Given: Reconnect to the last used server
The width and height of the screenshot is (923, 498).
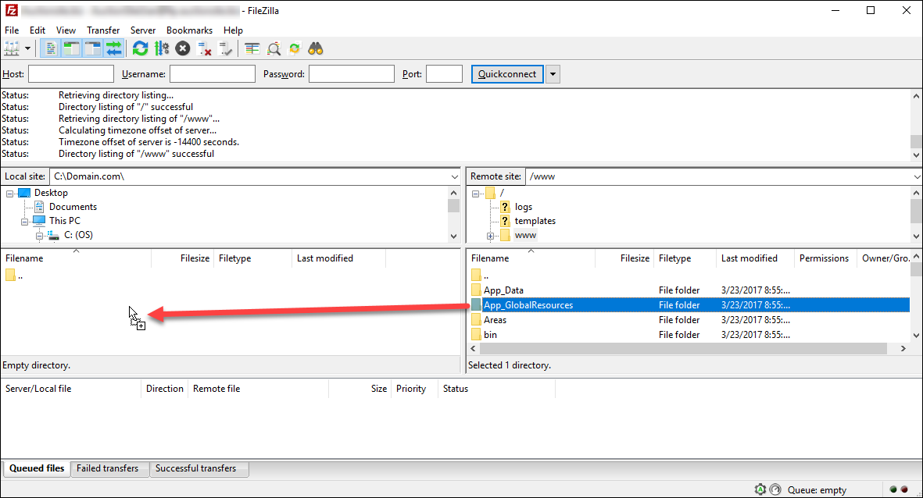Looking at the screenshot, I should tap(225, 49).
